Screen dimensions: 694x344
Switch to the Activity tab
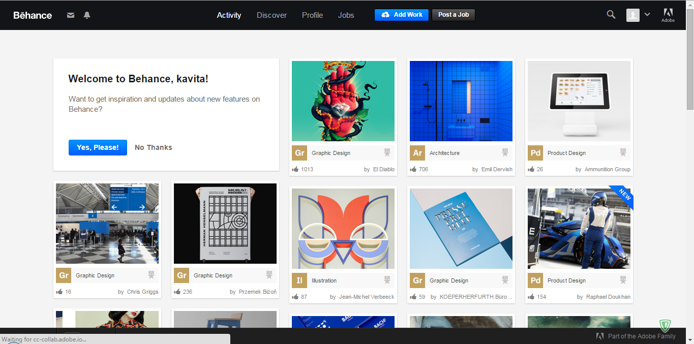229,15
